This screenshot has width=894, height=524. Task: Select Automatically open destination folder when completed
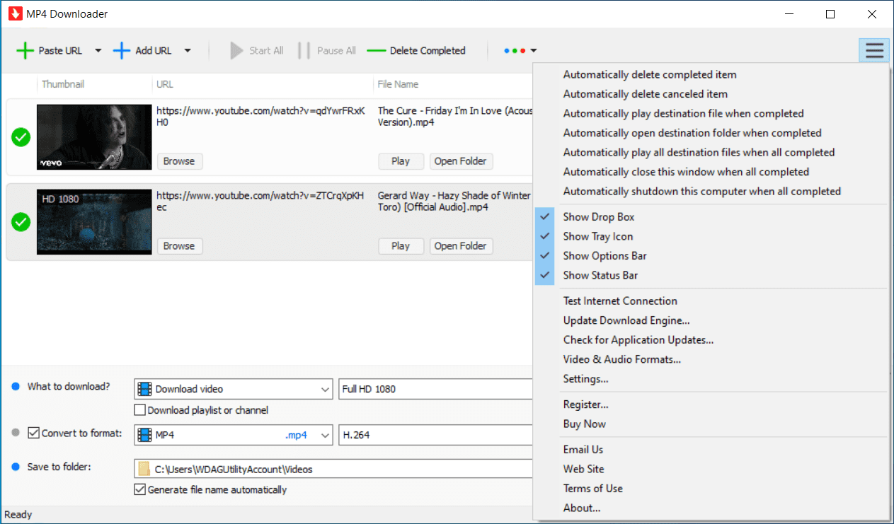coord(711,133)
